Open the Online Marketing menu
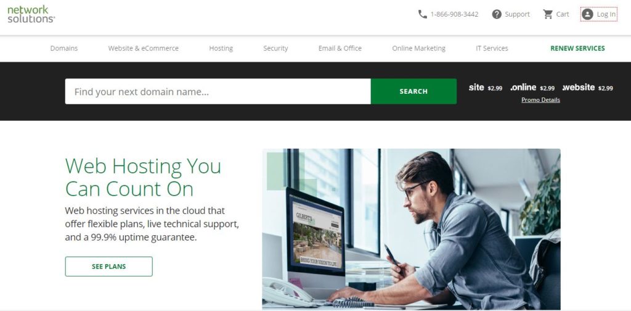Image resolution: width=631 pixels, height=311 pixels. (418, 48)
